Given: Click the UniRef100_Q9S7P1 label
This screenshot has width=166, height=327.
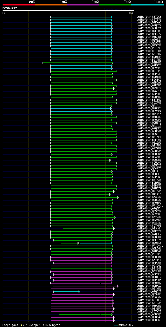Looking at the screenshot, I should coord(149,145).
